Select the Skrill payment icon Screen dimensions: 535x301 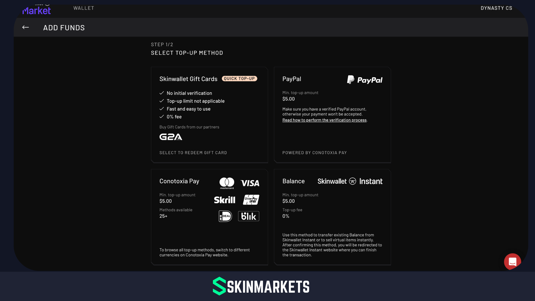[225, 200]
